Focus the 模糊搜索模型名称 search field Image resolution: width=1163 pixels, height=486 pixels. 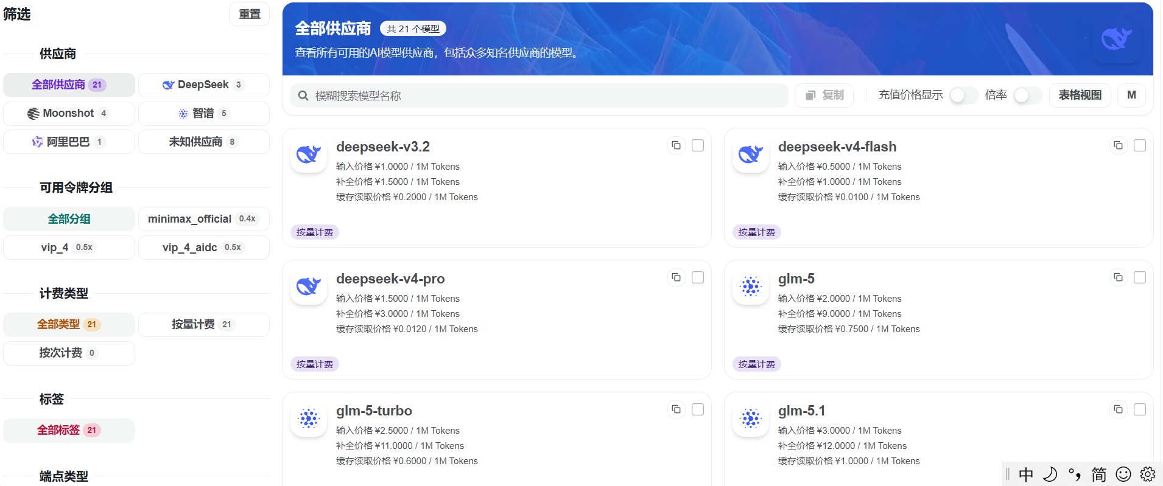point(539,95)
